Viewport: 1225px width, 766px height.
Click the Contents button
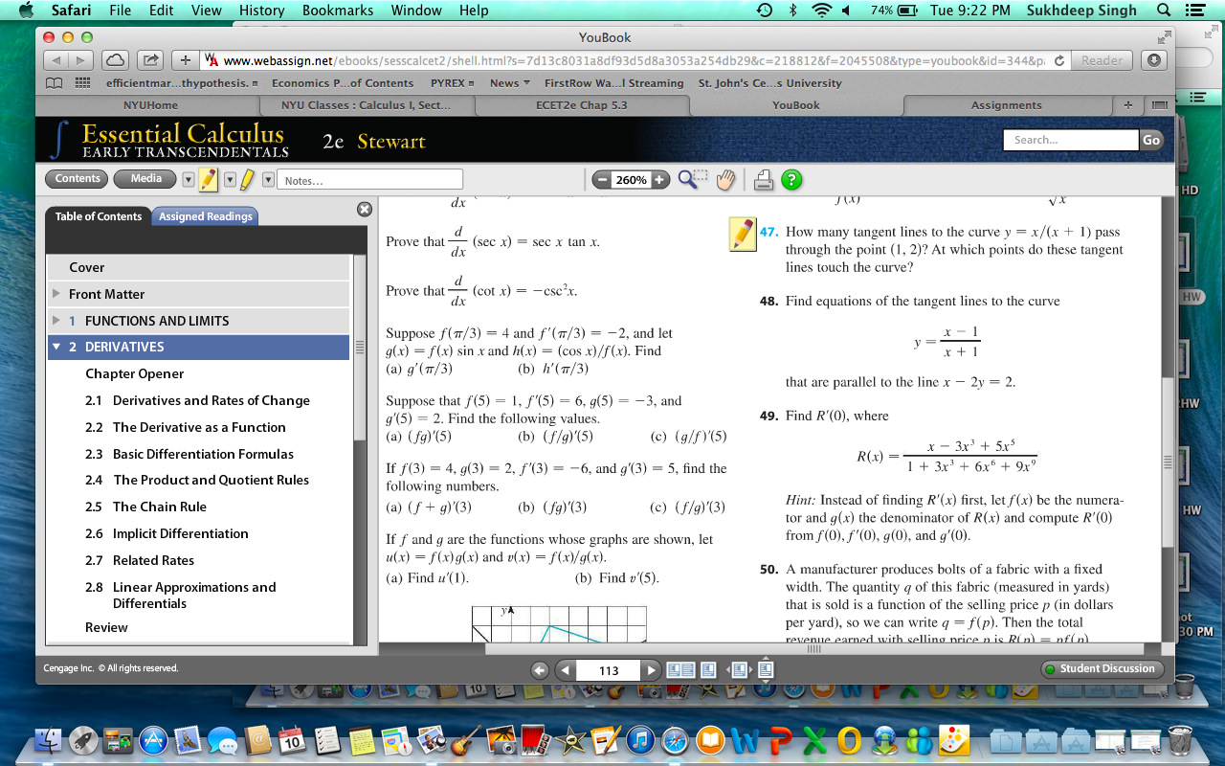[78, 179]
